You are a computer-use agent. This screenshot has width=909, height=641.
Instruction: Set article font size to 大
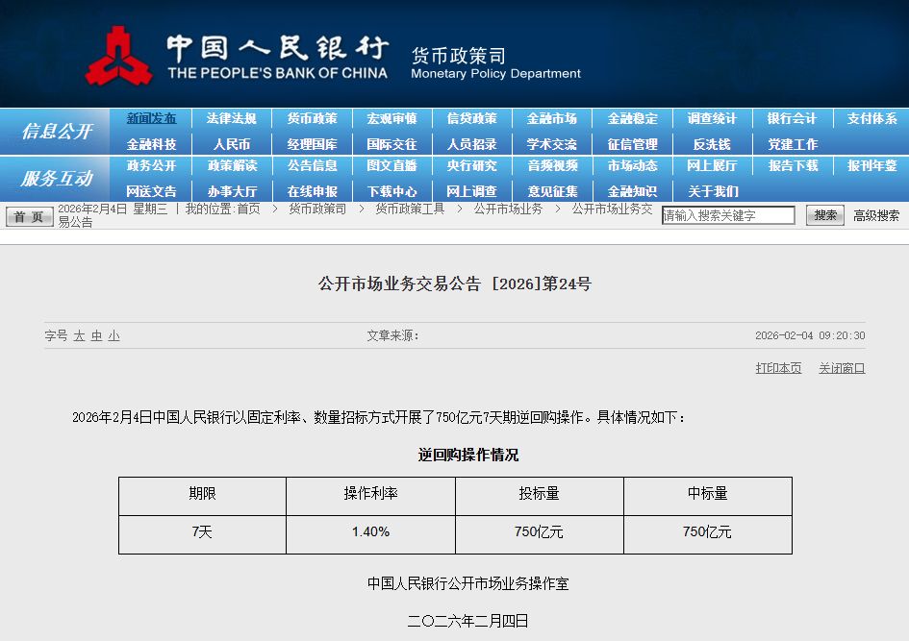tap(78, 335)
